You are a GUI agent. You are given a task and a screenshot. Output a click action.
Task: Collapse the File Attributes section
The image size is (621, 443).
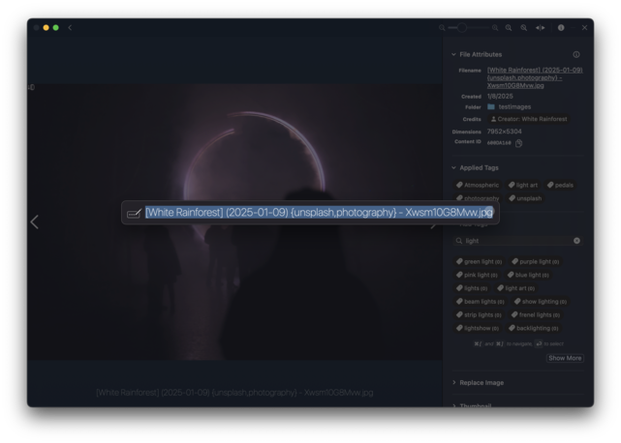(453, 54)
